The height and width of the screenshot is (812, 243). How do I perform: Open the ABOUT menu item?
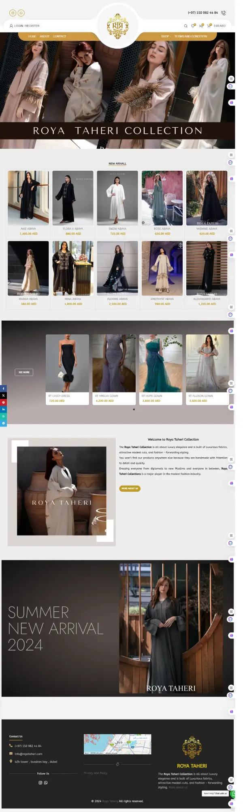[45, 36]
